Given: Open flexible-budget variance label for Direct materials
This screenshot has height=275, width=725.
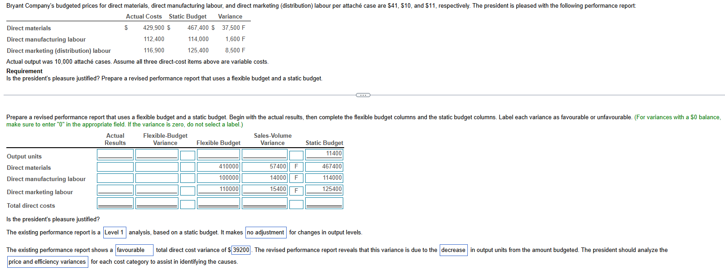Looking at the screenshot, I should (x=187, y=167).
